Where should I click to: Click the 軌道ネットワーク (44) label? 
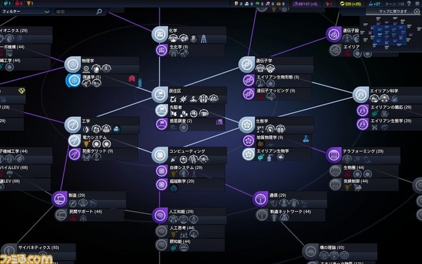click(x=290, y=212)
